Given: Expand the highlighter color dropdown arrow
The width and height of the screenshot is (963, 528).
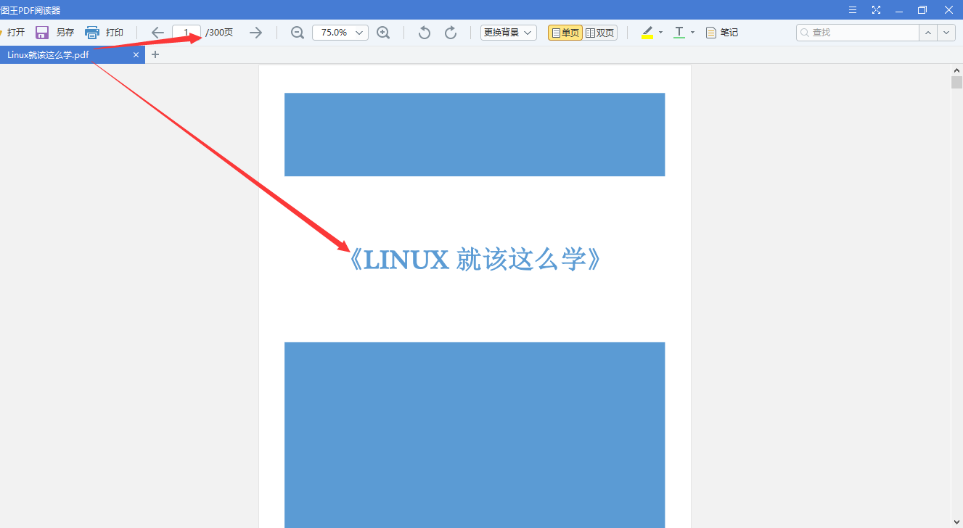Looking at the screenshot, I should [661, 33].
